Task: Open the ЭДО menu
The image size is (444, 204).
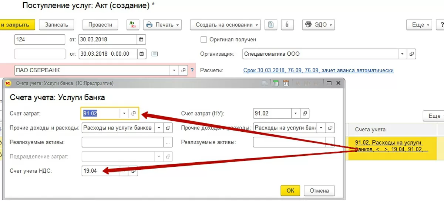Action: point(318,25)
